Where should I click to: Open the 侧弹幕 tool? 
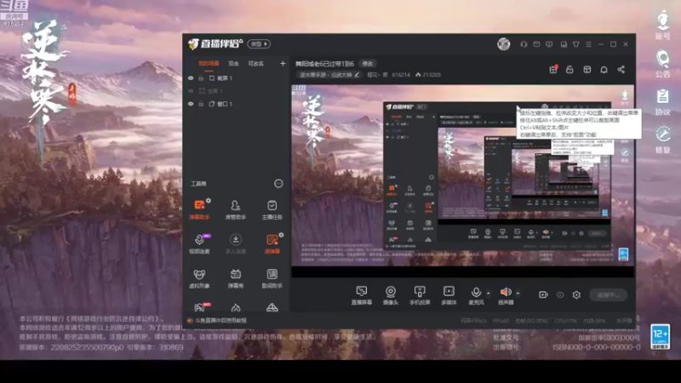272,243
